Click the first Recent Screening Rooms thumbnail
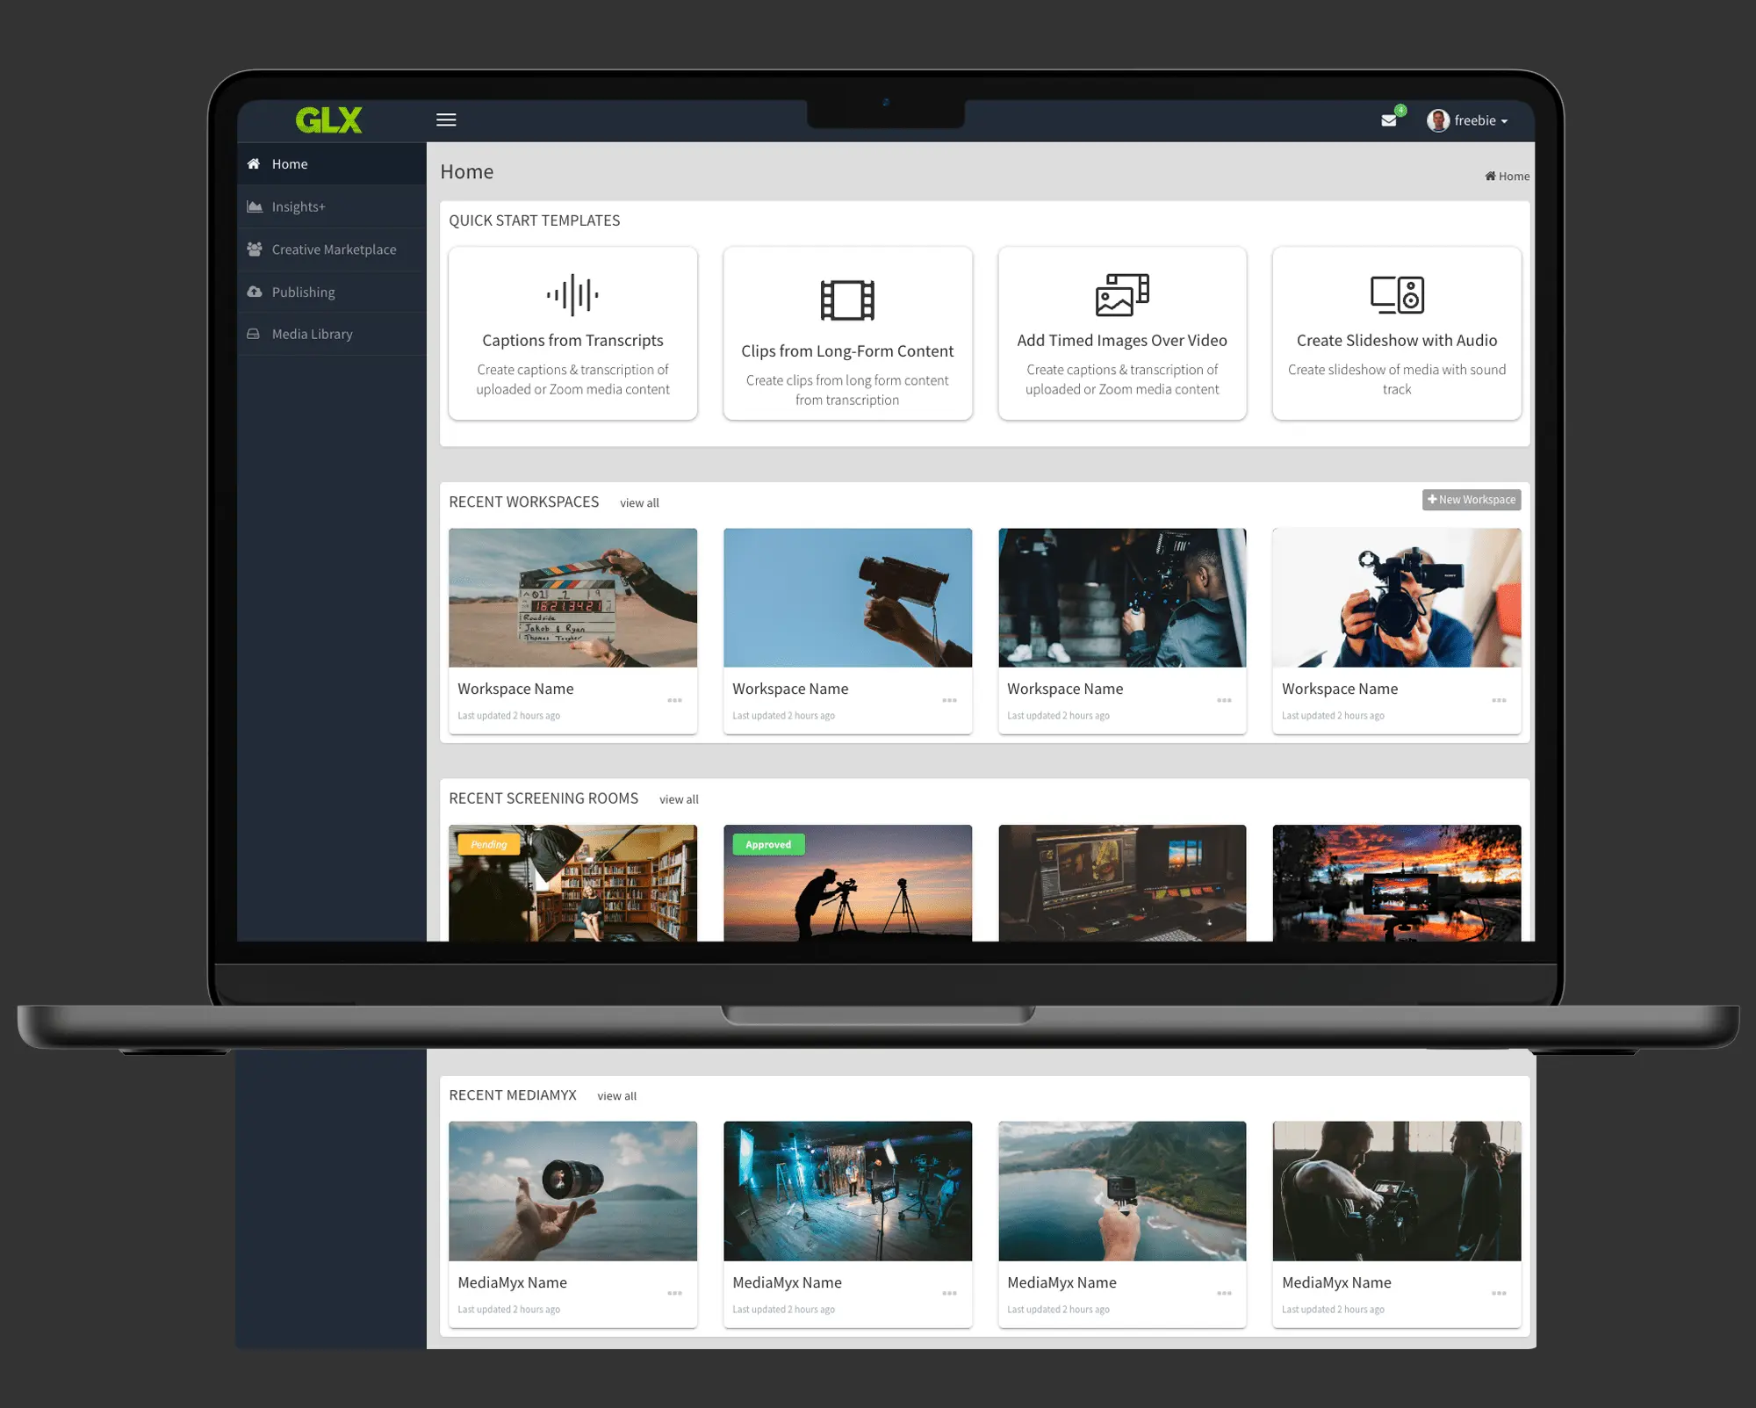 (x=572, y=884)
